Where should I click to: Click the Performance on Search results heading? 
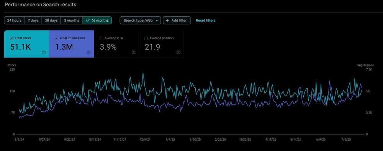coord(41,5)
